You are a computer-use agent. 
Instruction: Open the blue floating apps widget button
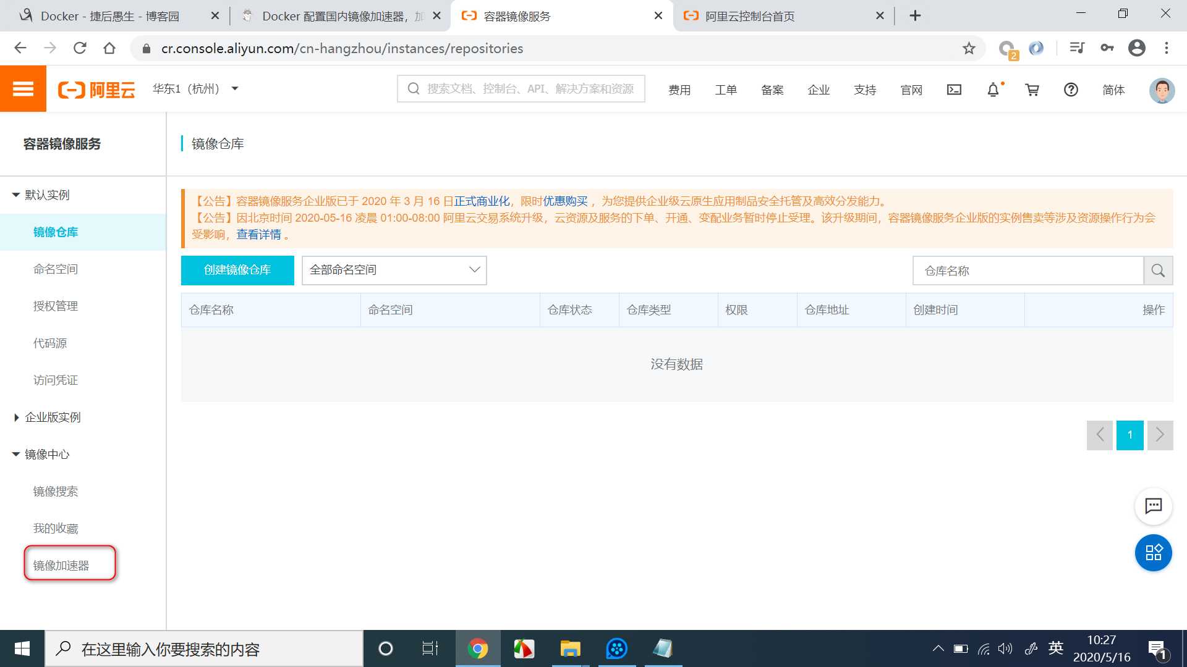pos(1153,553)
